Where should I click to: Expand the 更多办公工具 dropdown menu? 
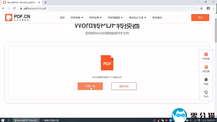138,18
